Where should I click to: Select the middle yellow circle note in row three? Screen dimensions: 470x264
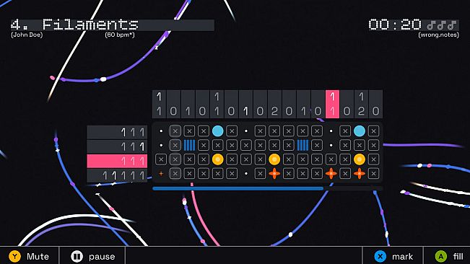click(274, 159)
